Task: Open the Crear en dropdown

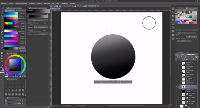Action: coord(41,27)
